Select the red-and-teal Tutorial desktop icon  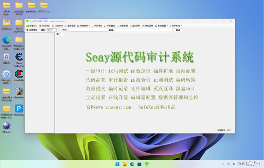click(19, 76)
